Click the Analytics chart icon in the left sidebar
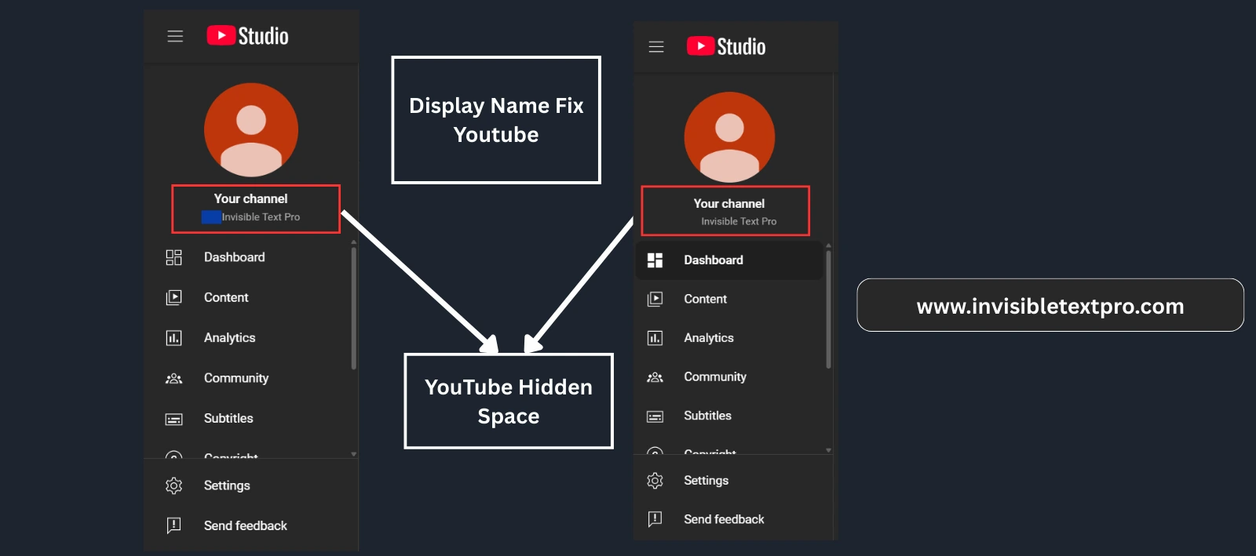1256x556 pixels. [173, 338]
